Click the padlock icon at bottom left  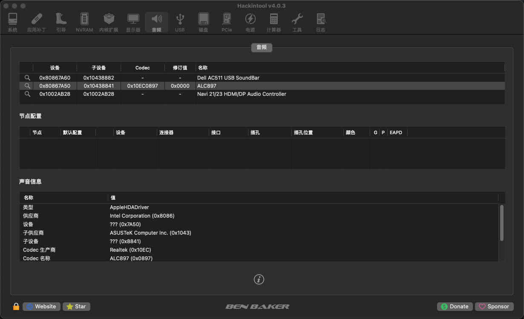point(16,307)
